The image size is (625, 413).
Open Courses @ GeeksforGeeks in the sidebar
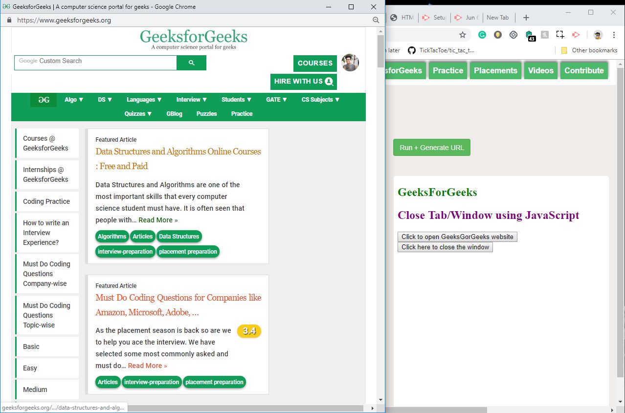click(x=47, y=143)
